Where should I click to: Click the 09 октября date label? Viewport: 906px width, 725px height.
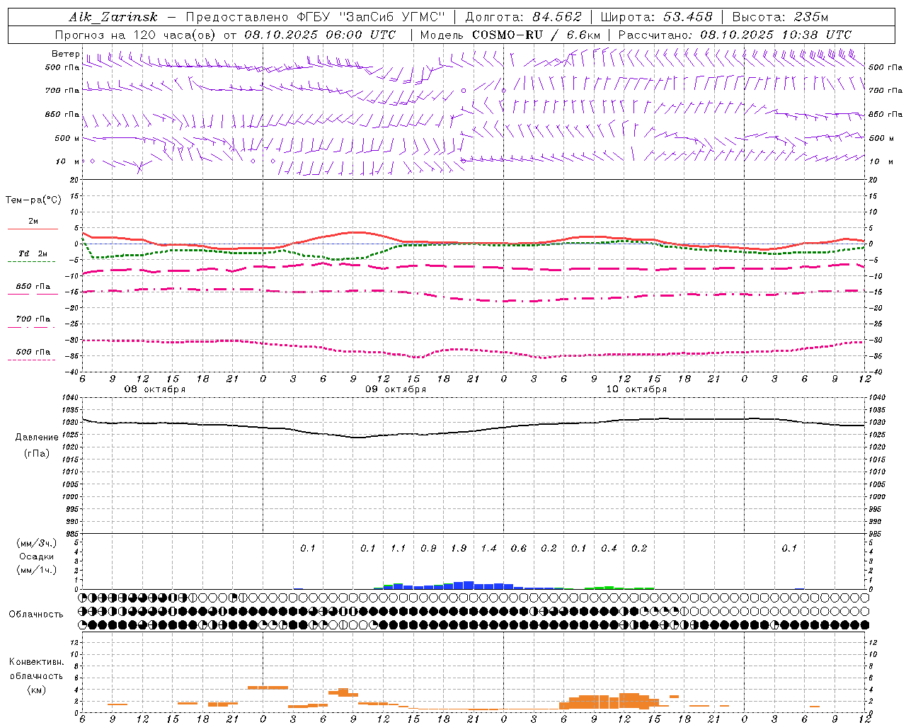396,389
